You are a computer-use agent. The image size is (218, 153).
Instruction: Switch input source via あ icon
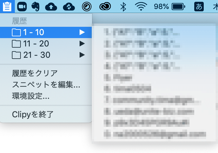[x=199, y=7]
